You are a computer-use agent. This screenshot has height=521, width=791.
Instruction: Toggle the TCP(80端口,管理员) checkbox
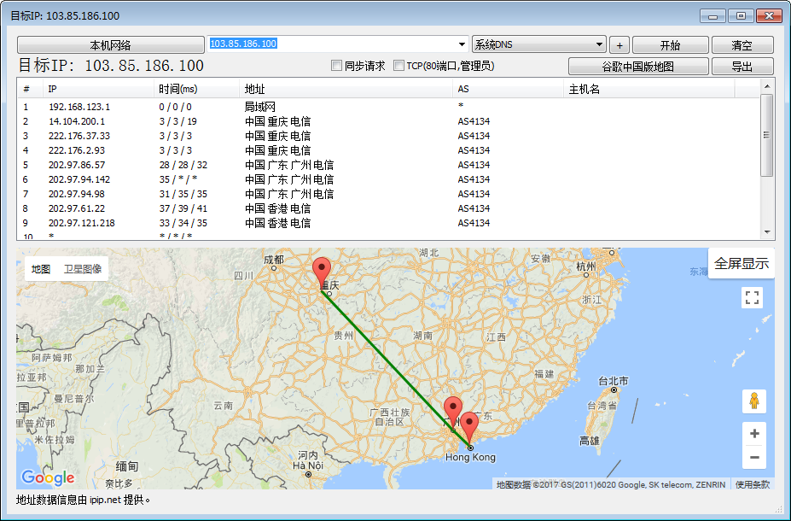point(398,66)
